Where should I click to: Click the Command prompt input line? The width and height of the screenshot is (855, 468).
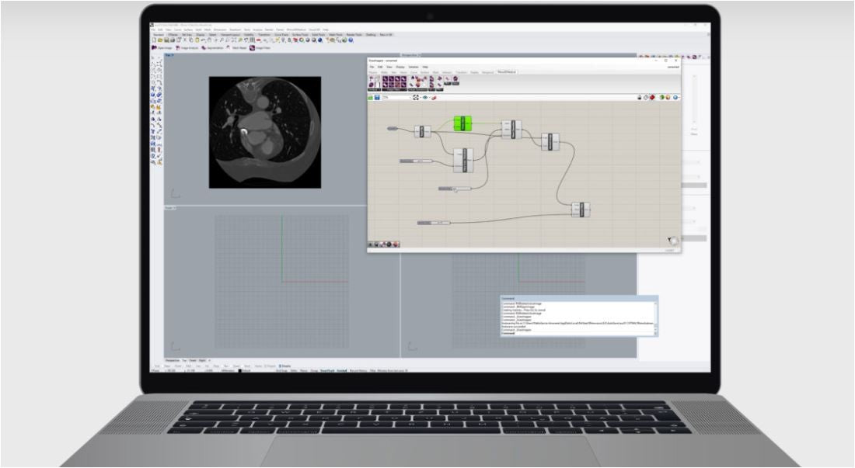[x=578, y=332]
